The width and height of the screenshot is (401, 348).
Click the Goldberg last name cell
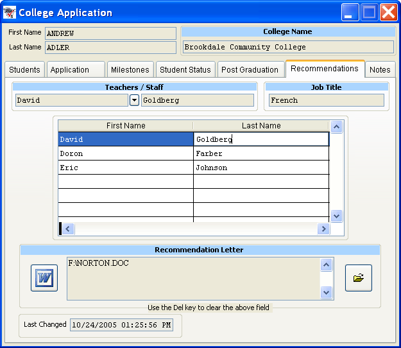260,139
